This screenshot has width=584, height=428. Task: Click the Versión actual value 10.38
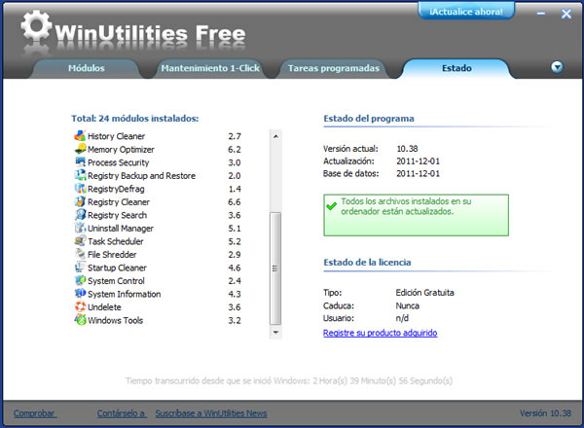tap(407, 149)
